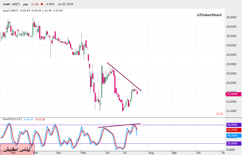Click the 26.0000 label on the price axis

pos(232,17)
